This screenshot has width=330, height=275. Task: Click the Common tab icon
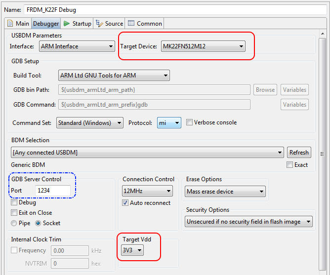(x=131, y=23)
